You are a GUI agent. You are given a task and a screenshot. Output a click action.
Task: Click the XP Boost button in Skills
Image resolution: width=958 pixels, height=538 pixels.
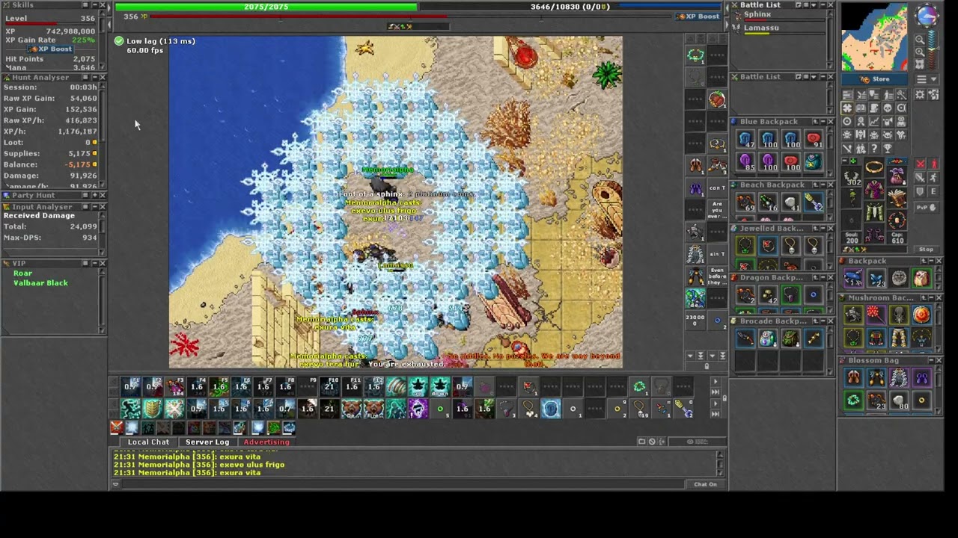pos(51,49)
